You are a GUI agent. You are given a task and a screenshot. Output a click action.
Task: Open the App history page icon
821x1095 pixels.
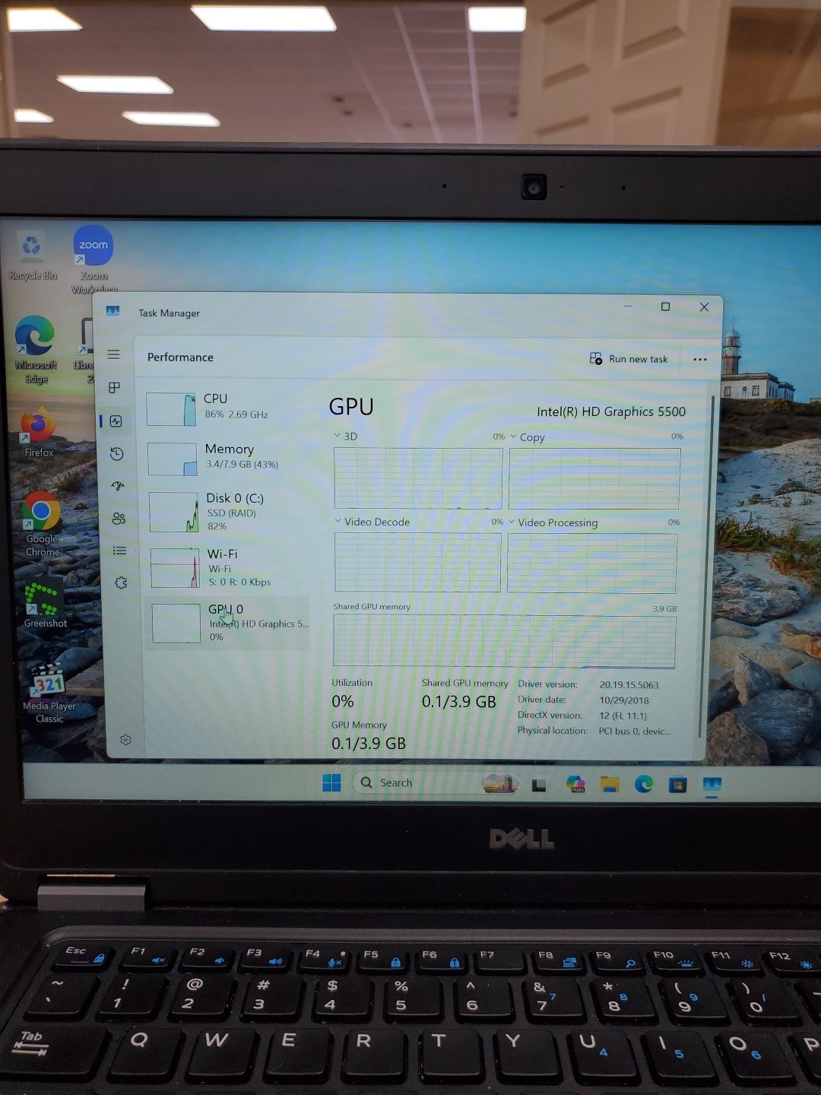(116, 454)
